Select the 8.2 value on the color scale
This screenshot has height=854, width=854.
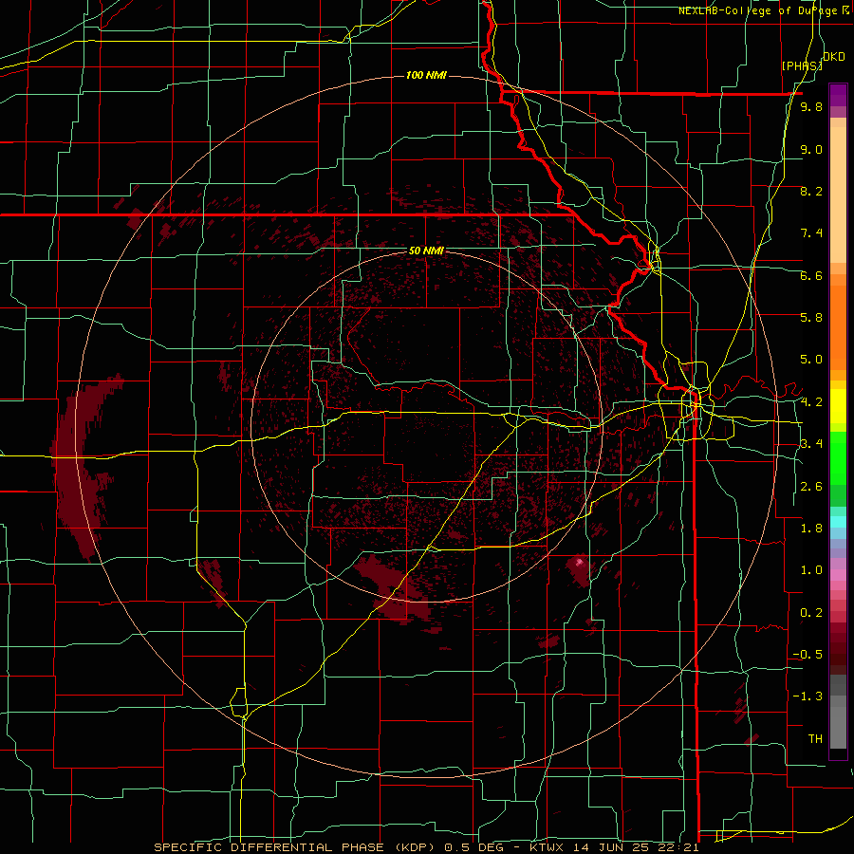[811, 191]
